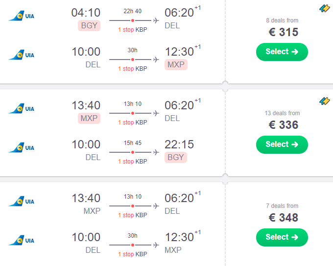Screen dimensions: 333x266
Task: Click the ticket icon on the €336 deal
Action: [325, 101]
